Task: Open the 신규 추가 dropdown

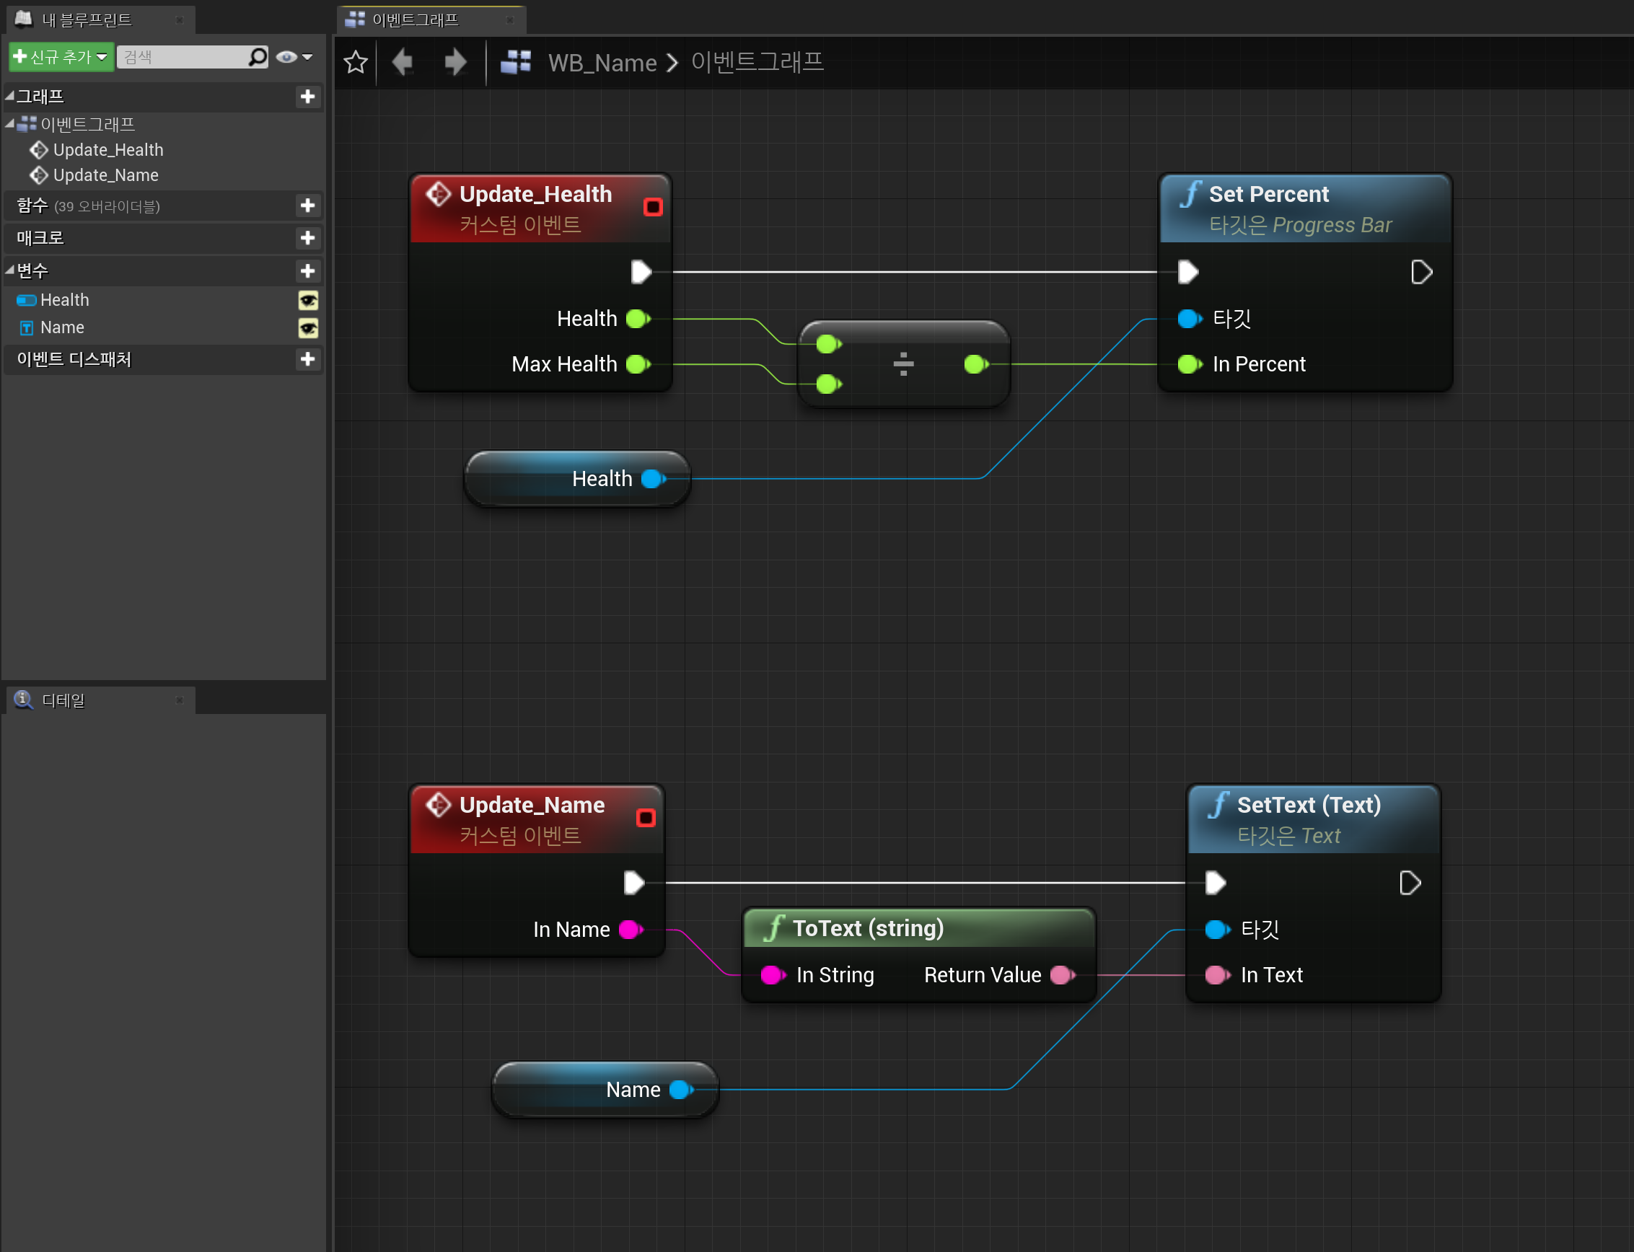Action: pos(61,57)
